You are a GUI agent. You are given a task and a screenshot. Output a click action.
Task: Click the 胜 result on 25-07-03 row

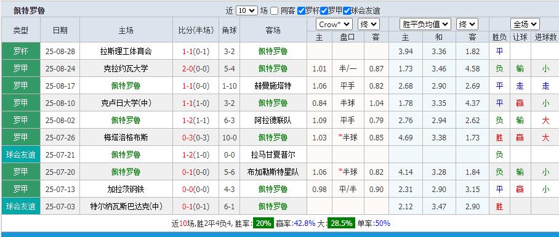[x=499, y=206]
